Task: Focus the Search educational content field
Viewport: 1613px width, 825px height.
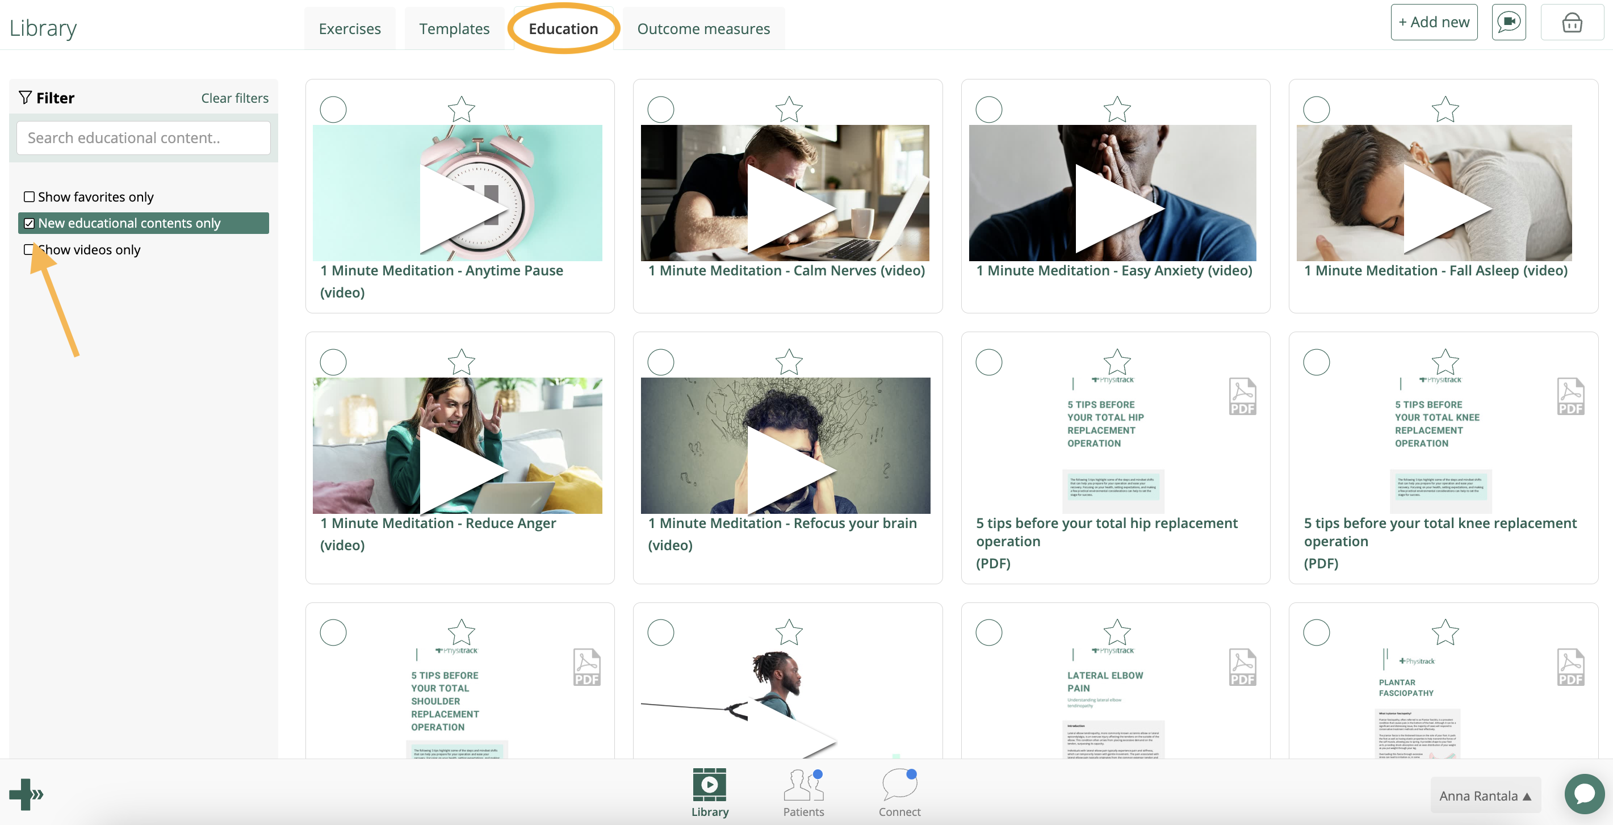Action: pyautogui.click(x=144, y=138)
